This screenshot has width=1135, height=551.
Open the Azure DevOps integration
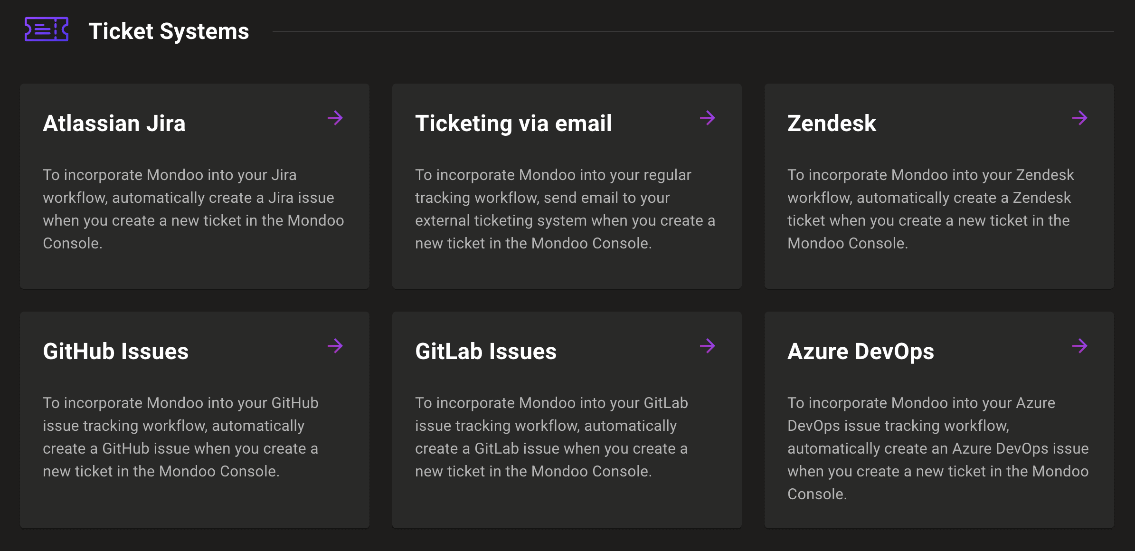[x=860, y=351]
